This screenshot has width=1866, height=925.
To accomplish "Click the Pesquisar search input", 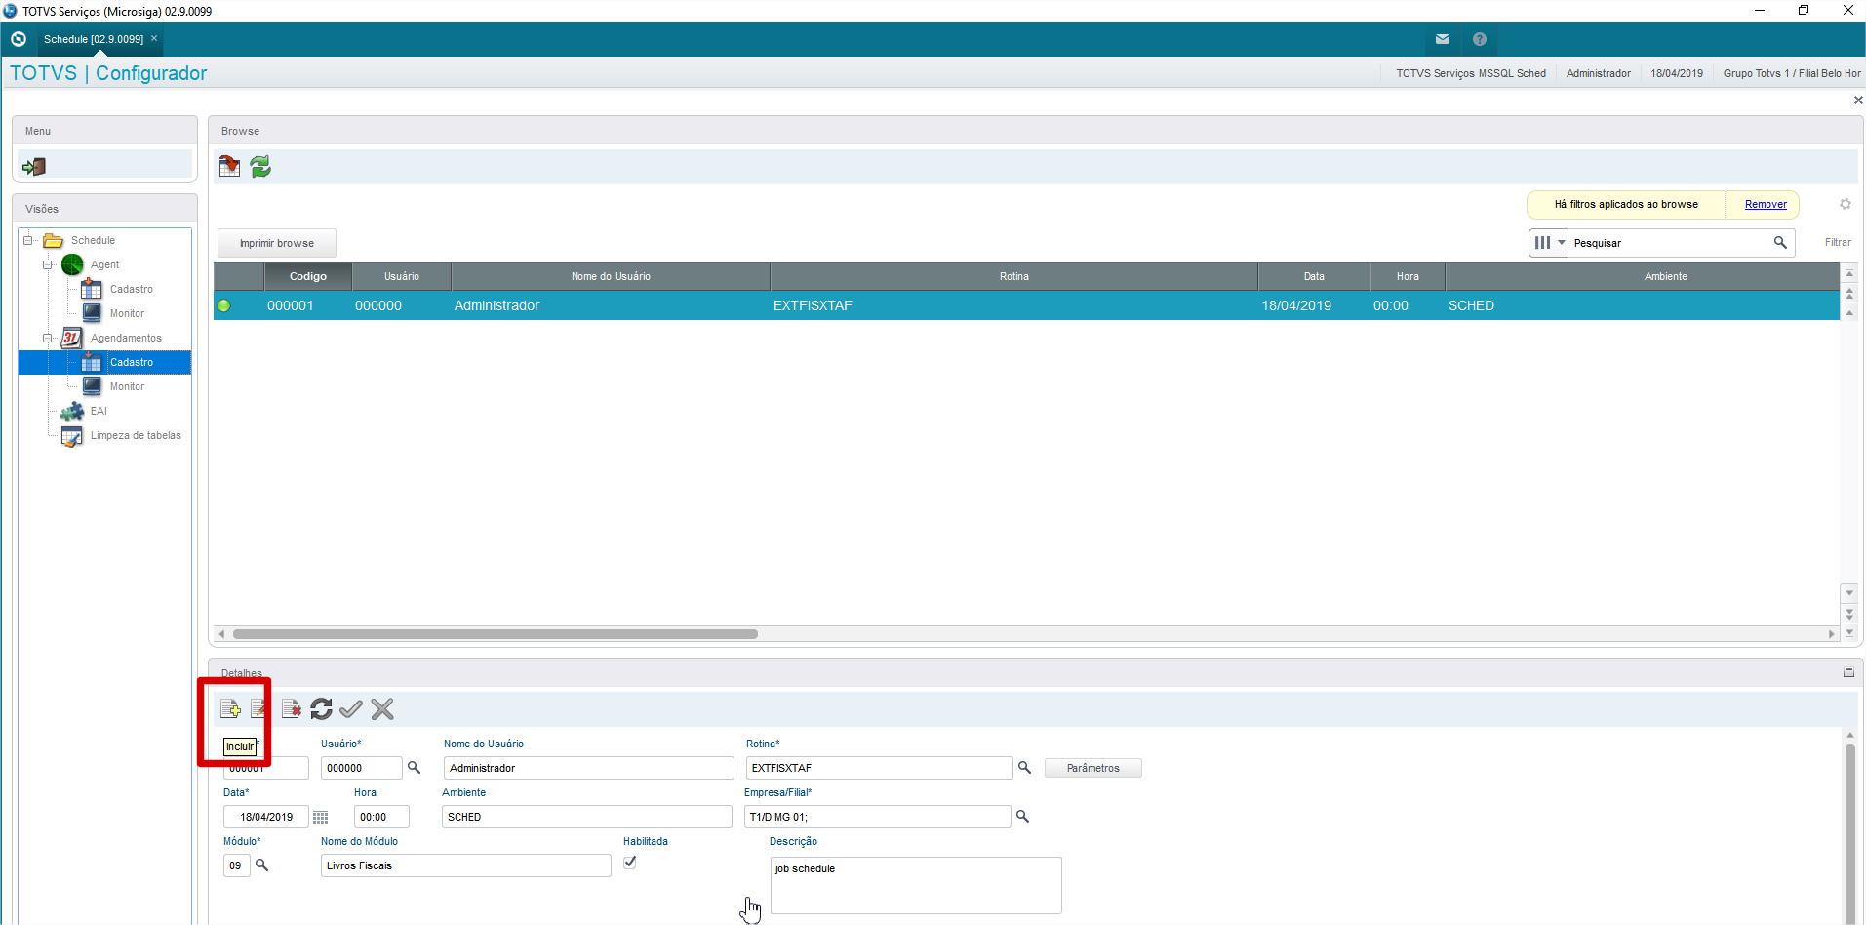I will point(1670,243).
